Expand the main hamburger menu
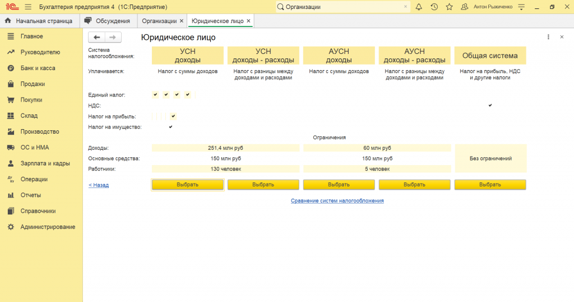The height and width of the screenshot is (302, 574). click(28, 7)
